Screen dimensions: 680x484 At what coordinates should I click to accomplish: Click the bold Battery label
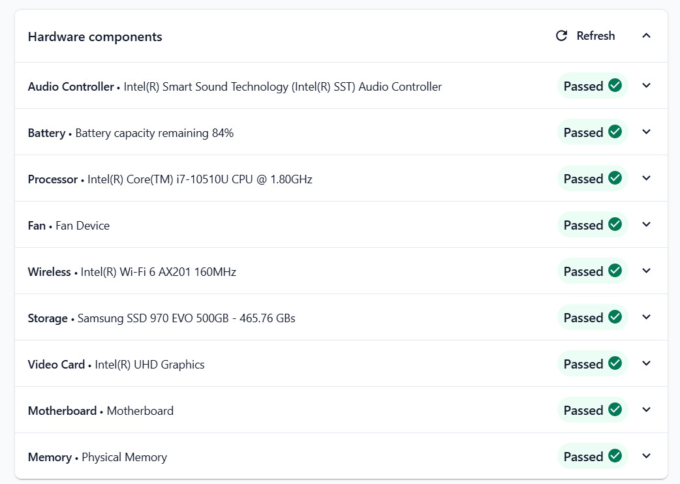tap(46, 133)
